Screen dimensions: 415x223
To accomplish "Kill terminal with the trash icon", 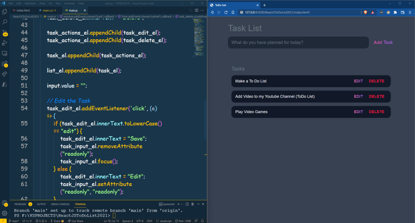I will (192, 204).
